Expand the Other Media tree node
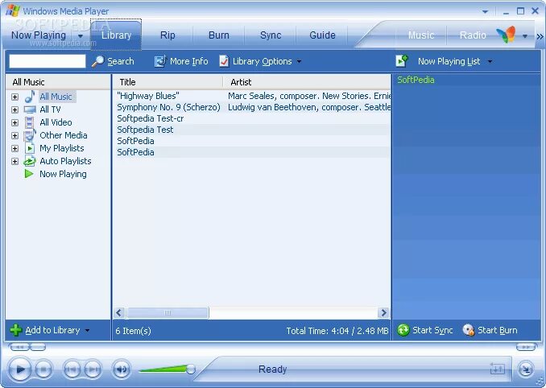The height and width of the screenshot is (388, 546). (x=14, y=135)
